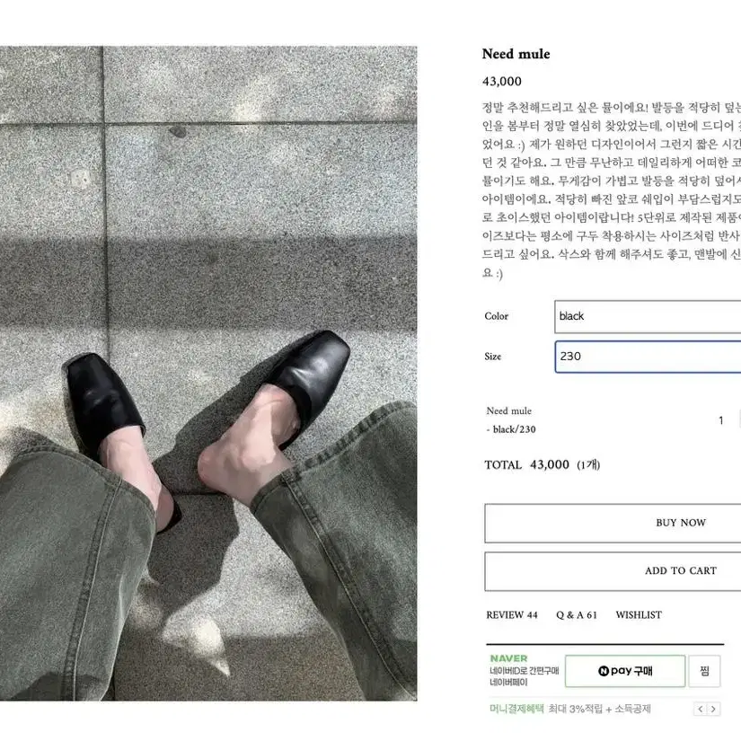Screen dimensions: 741x741
Task: Open the Color dropdown showing black
Action: coord(648,316)
